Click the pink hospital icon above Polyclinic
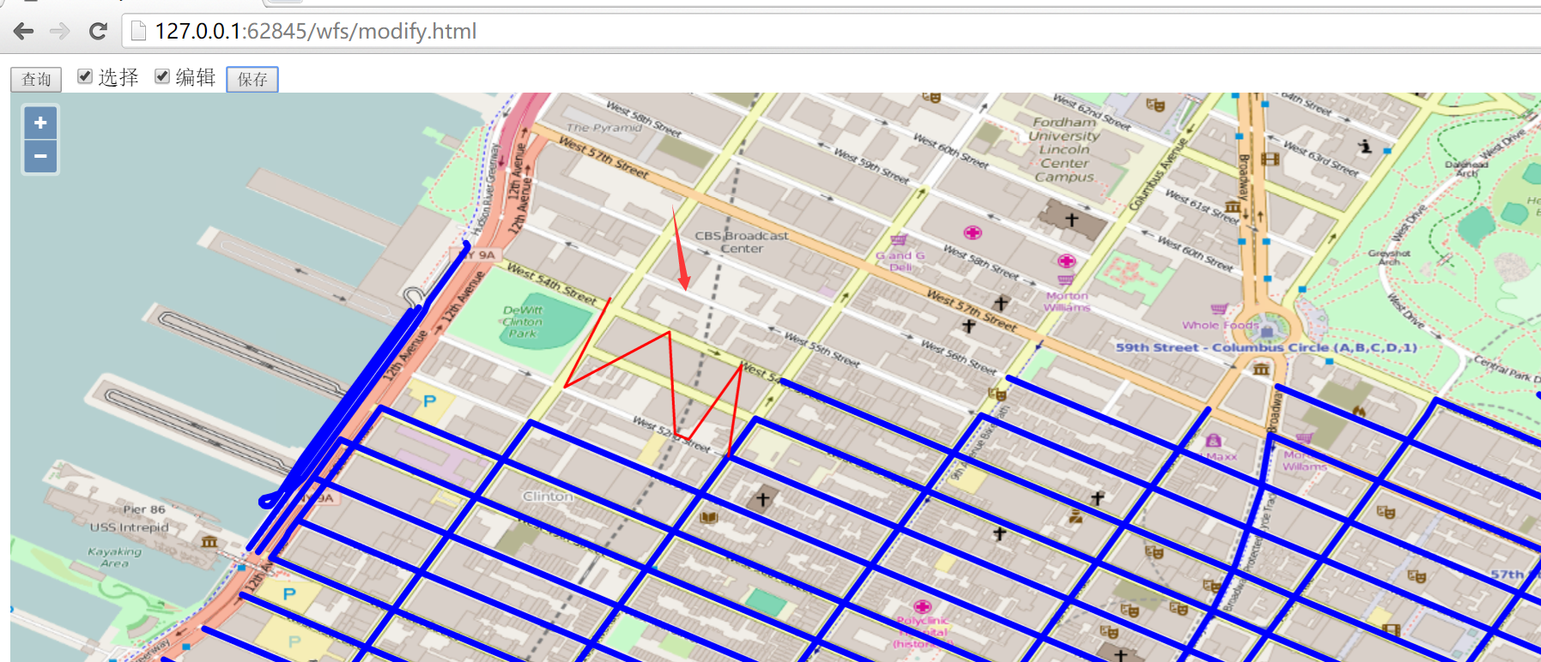Screen dimensions: 1541x662 923,606
